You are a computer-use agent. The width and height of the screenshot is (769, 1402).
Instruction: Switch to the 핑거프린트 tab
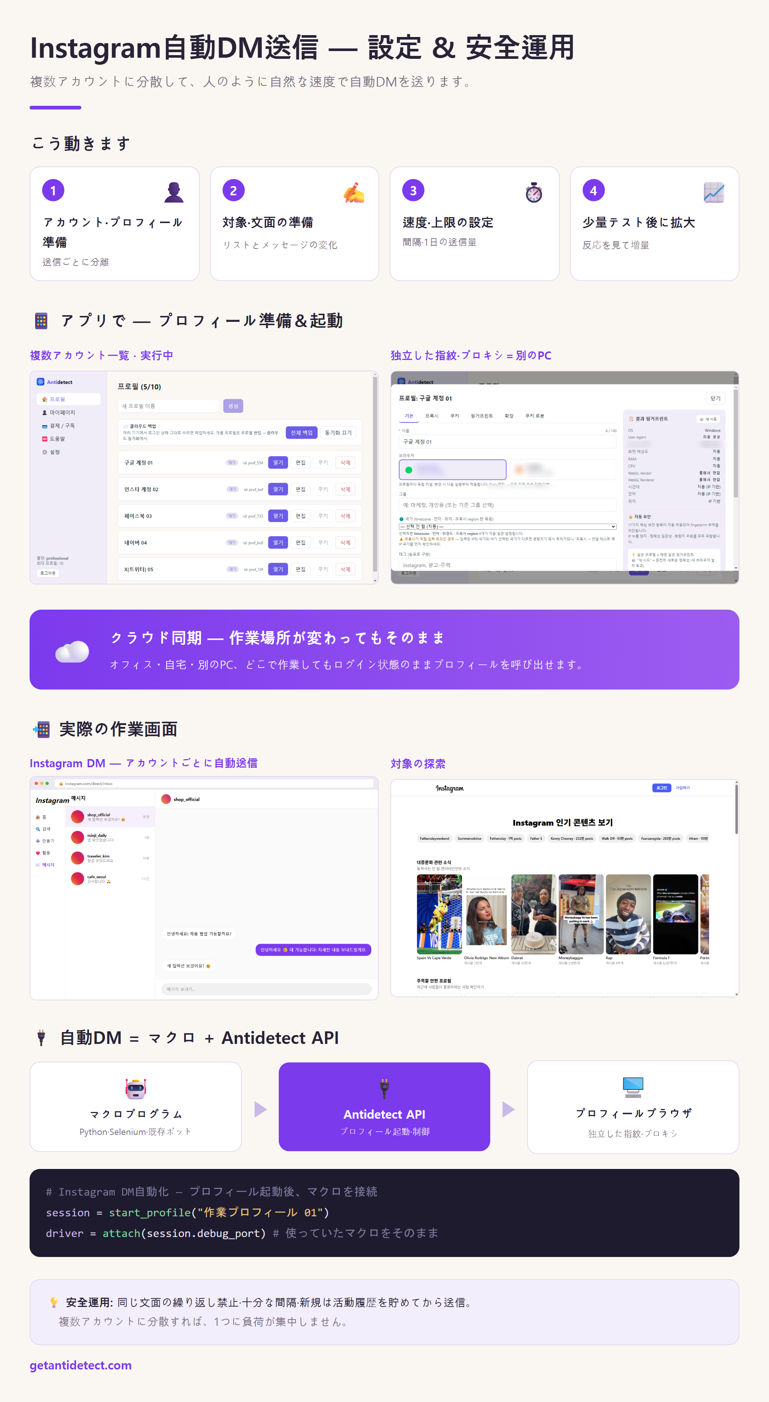(481, 416)
